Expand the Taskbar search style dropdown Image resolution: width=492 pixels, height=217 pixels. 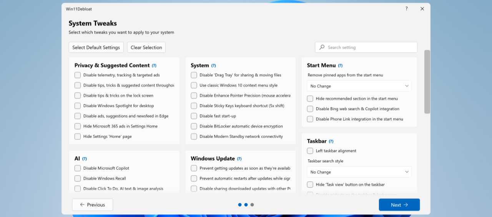click(x=359, y=172)
